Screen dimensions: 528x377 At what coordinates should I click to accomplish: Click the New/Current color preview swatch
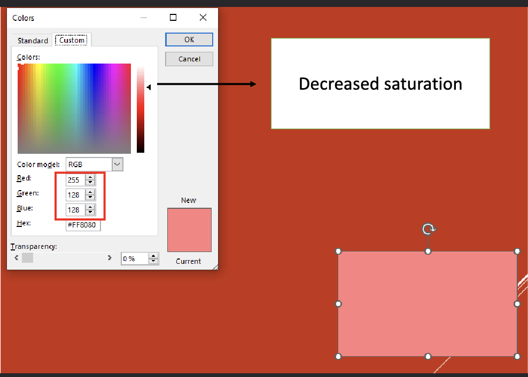(x=189, y=230)
